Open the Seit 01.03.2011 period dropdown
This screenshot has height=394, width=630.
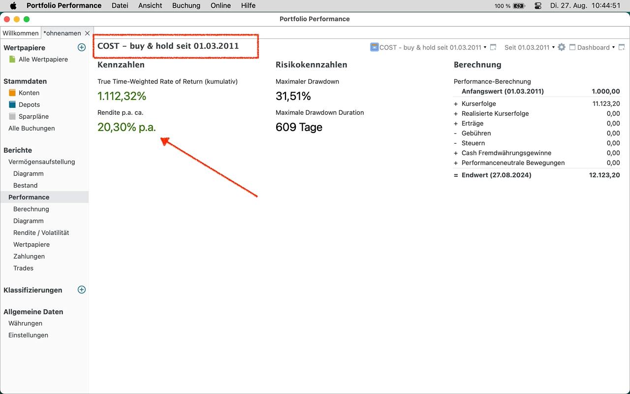tap(529, 47)
